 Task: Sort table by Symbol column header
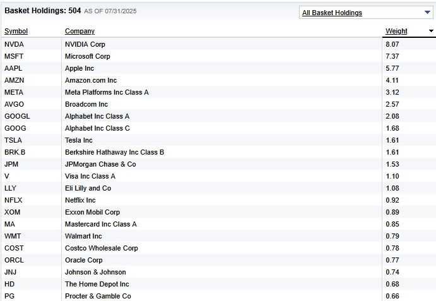[16, 31]
